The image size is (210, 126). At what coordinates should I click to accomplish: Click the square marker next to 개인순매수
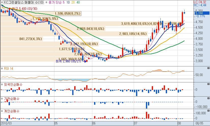[2, 111]
